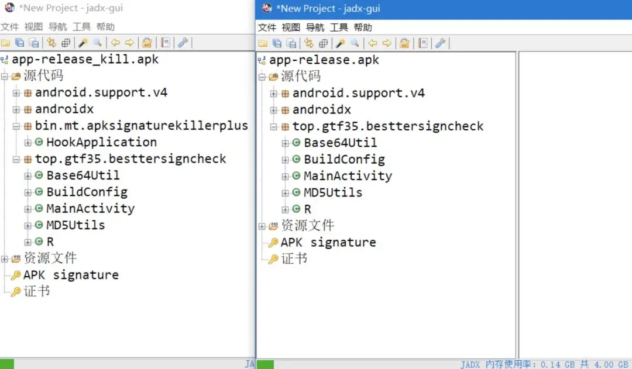Select MD5Utils class in left window

click(75, 225)
